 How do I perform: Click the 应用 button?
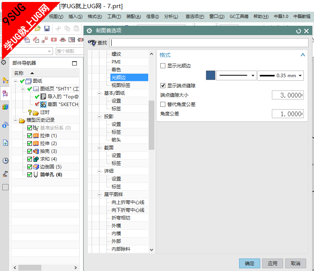pos(273,263)
